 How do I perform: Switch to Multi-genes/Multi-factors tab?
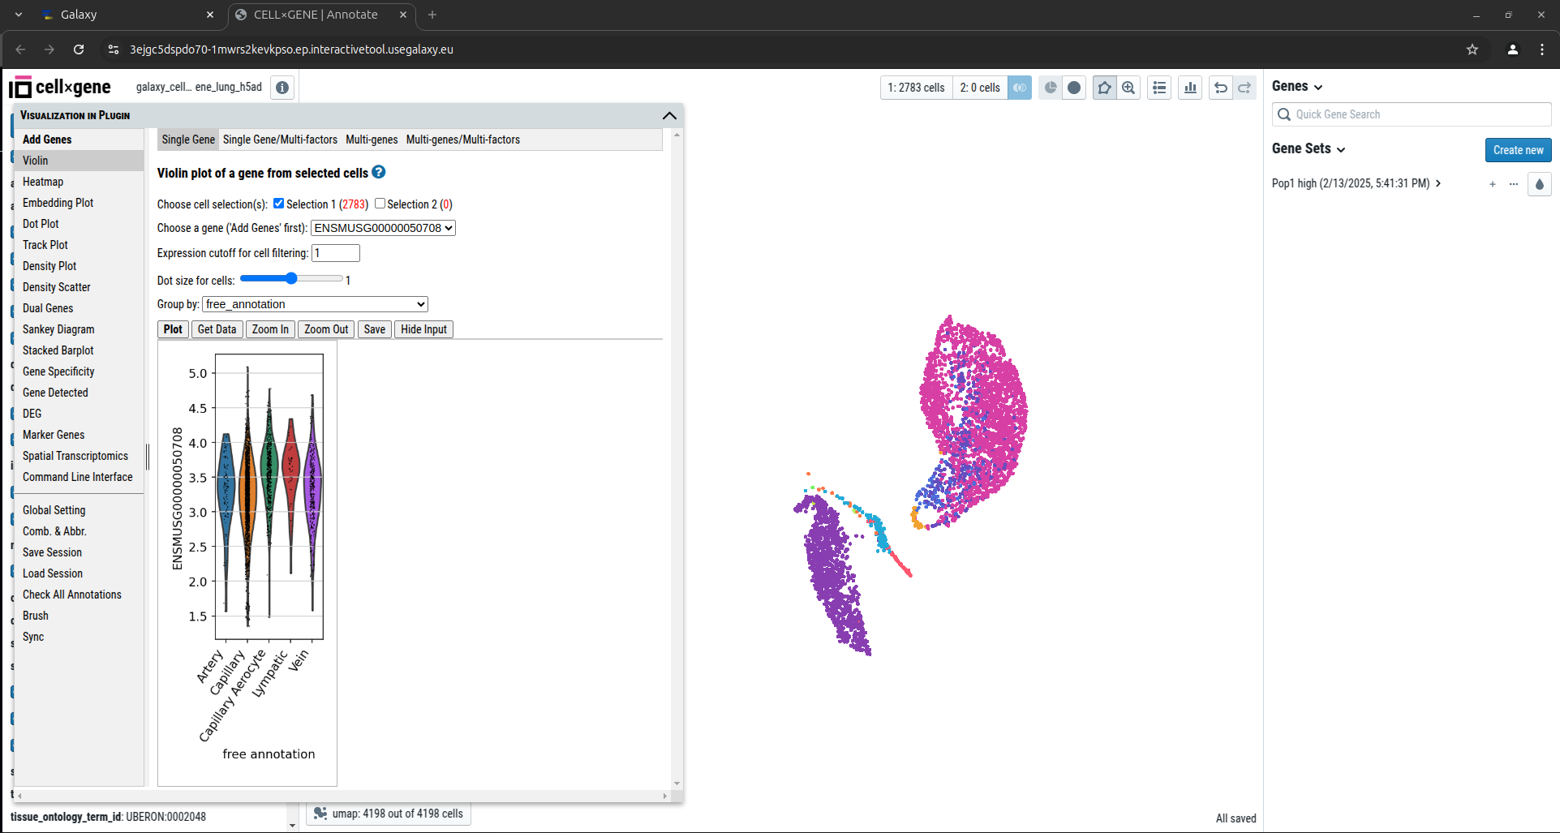(463, 140)
